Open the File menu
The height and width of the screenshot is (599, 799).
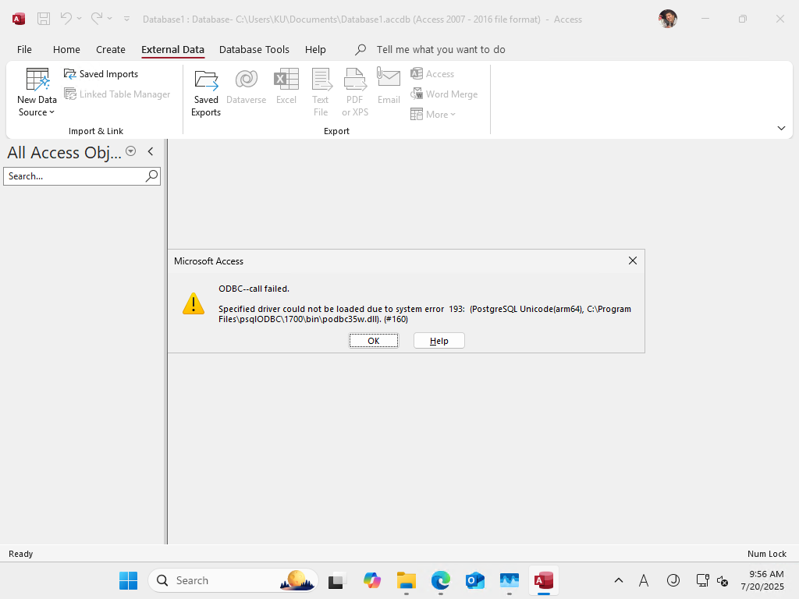point(24,49)
